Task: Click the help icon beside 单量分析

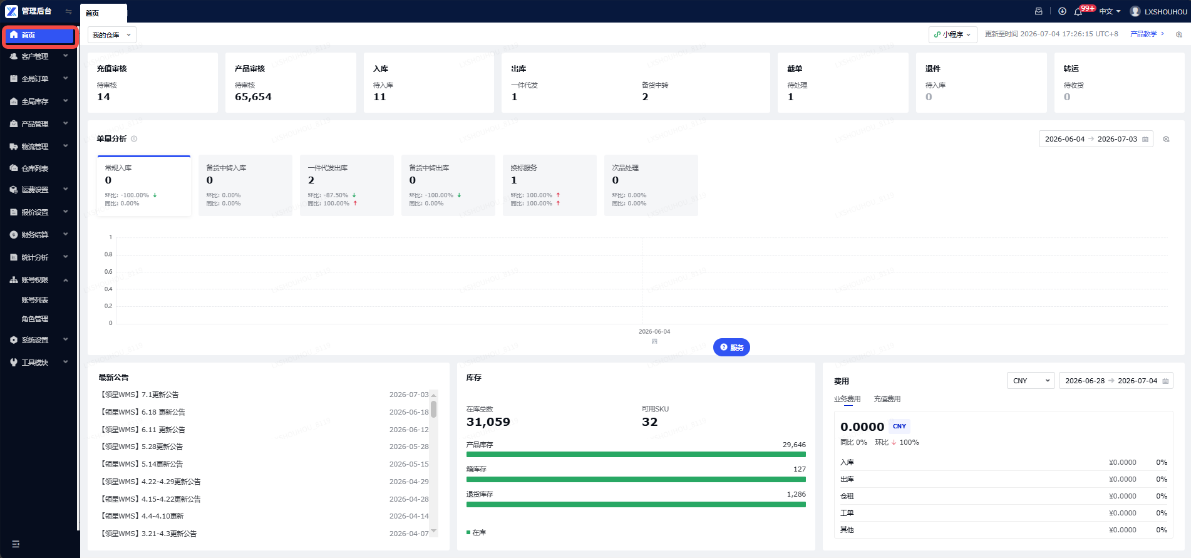Action: pos(134,139)
